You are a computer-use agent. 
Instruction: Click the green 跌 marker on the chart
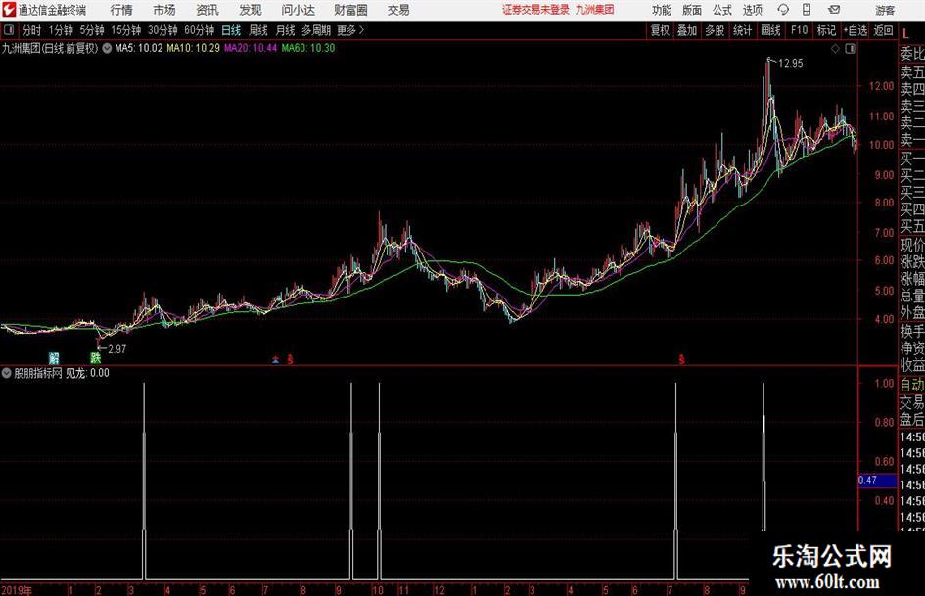96,357
